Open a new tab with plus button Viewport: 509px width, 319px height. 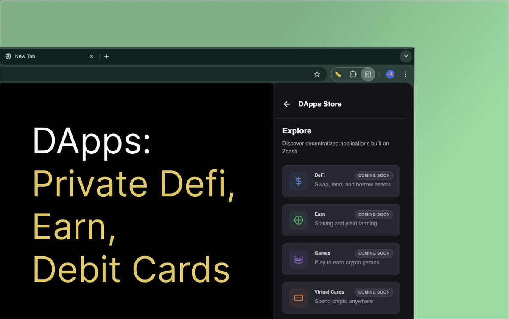[106, 56]
